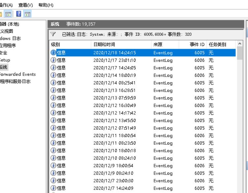Select event at 2020/12/13 07:59:59

coord(142,98)
